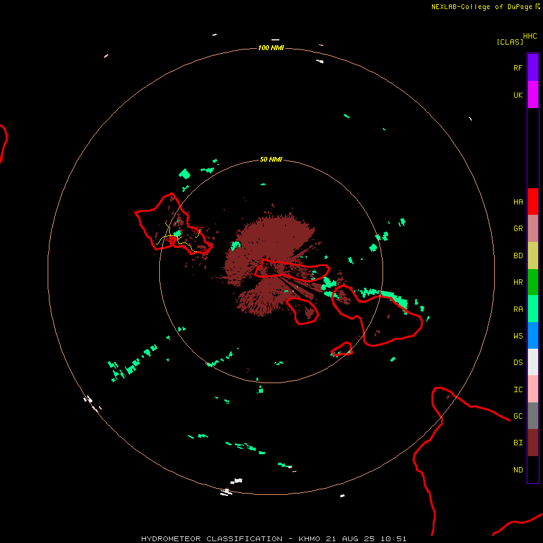543x543 pixels.
Task: Click the DS legend label
Action: pyautogui.click(x=518, y=363)
